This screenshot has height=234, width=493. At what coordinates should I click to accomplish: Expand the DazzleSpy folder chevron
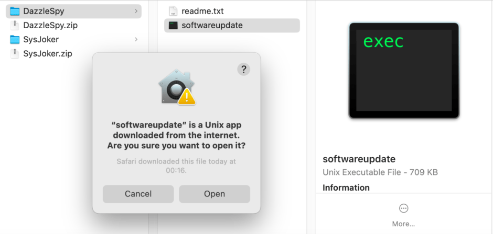pos(136,11)
